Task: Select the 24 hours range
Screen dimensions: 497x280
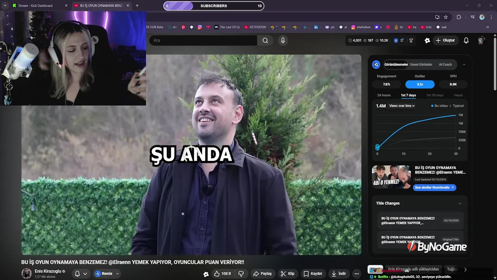Action: click(384, 95)
